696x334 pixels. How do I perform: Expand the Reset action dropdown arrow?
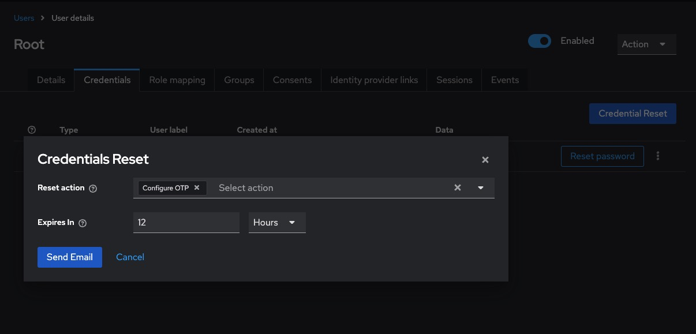click(x=480, y=187)
